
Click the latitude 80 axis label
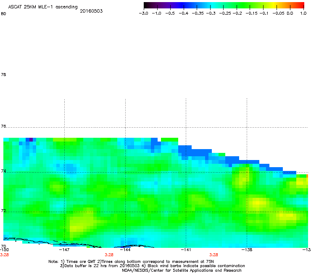click(x=3, y=14)
